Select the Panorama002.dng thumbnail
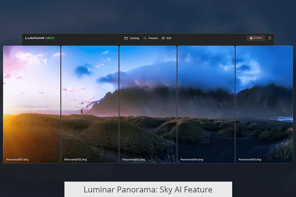Viewport: 296px width, 197px height. pyautogui.click(x=90, y=104)
